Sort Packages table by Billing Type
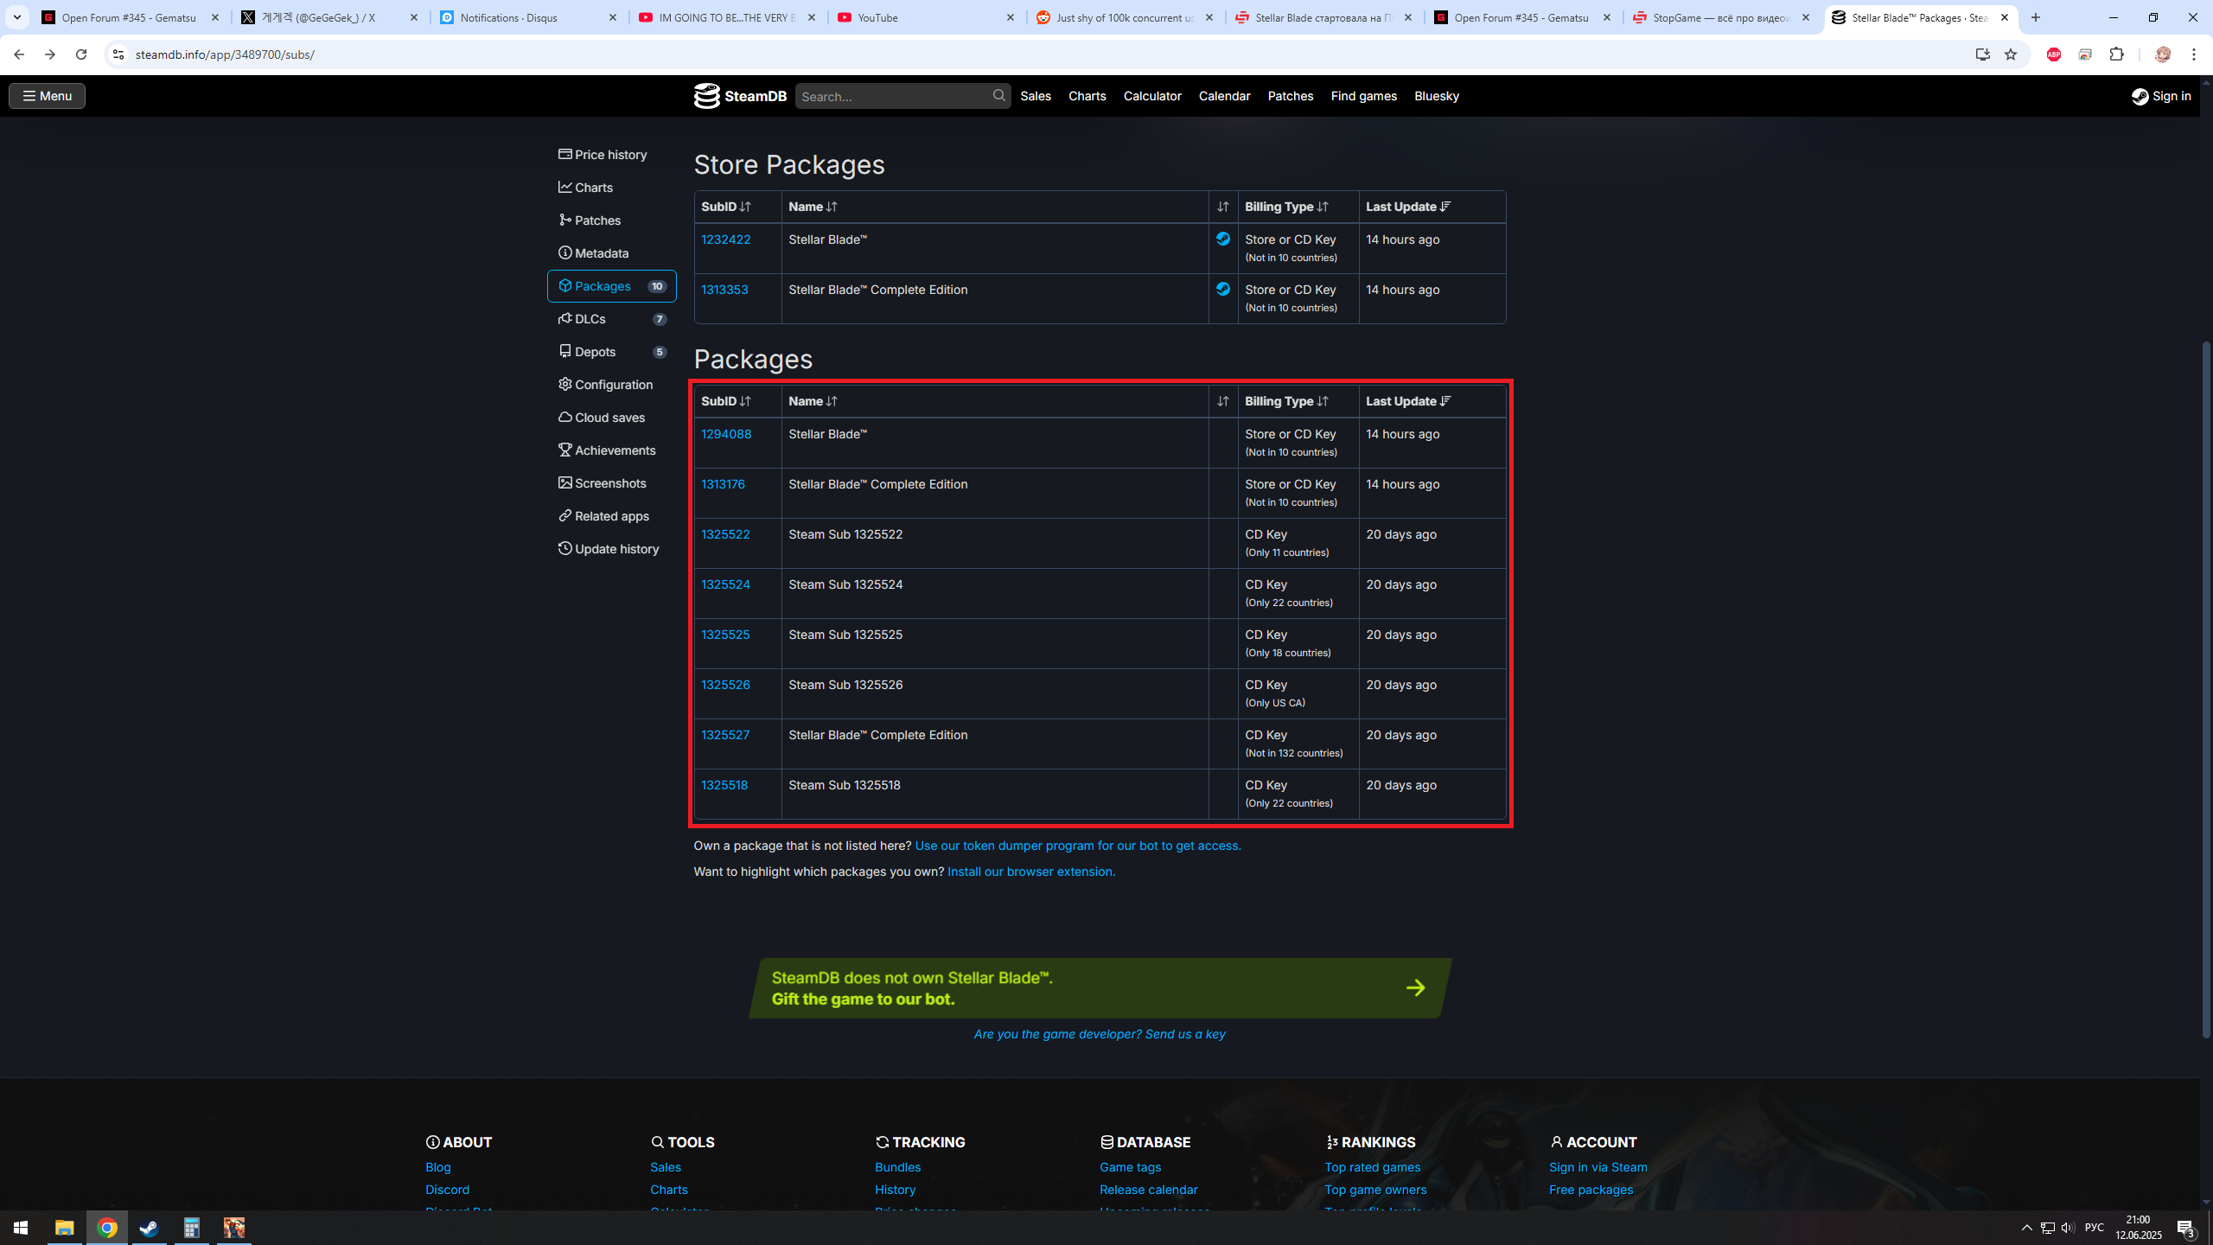This screenshot has height=1245, width=2213. [x=1298, y=401]
